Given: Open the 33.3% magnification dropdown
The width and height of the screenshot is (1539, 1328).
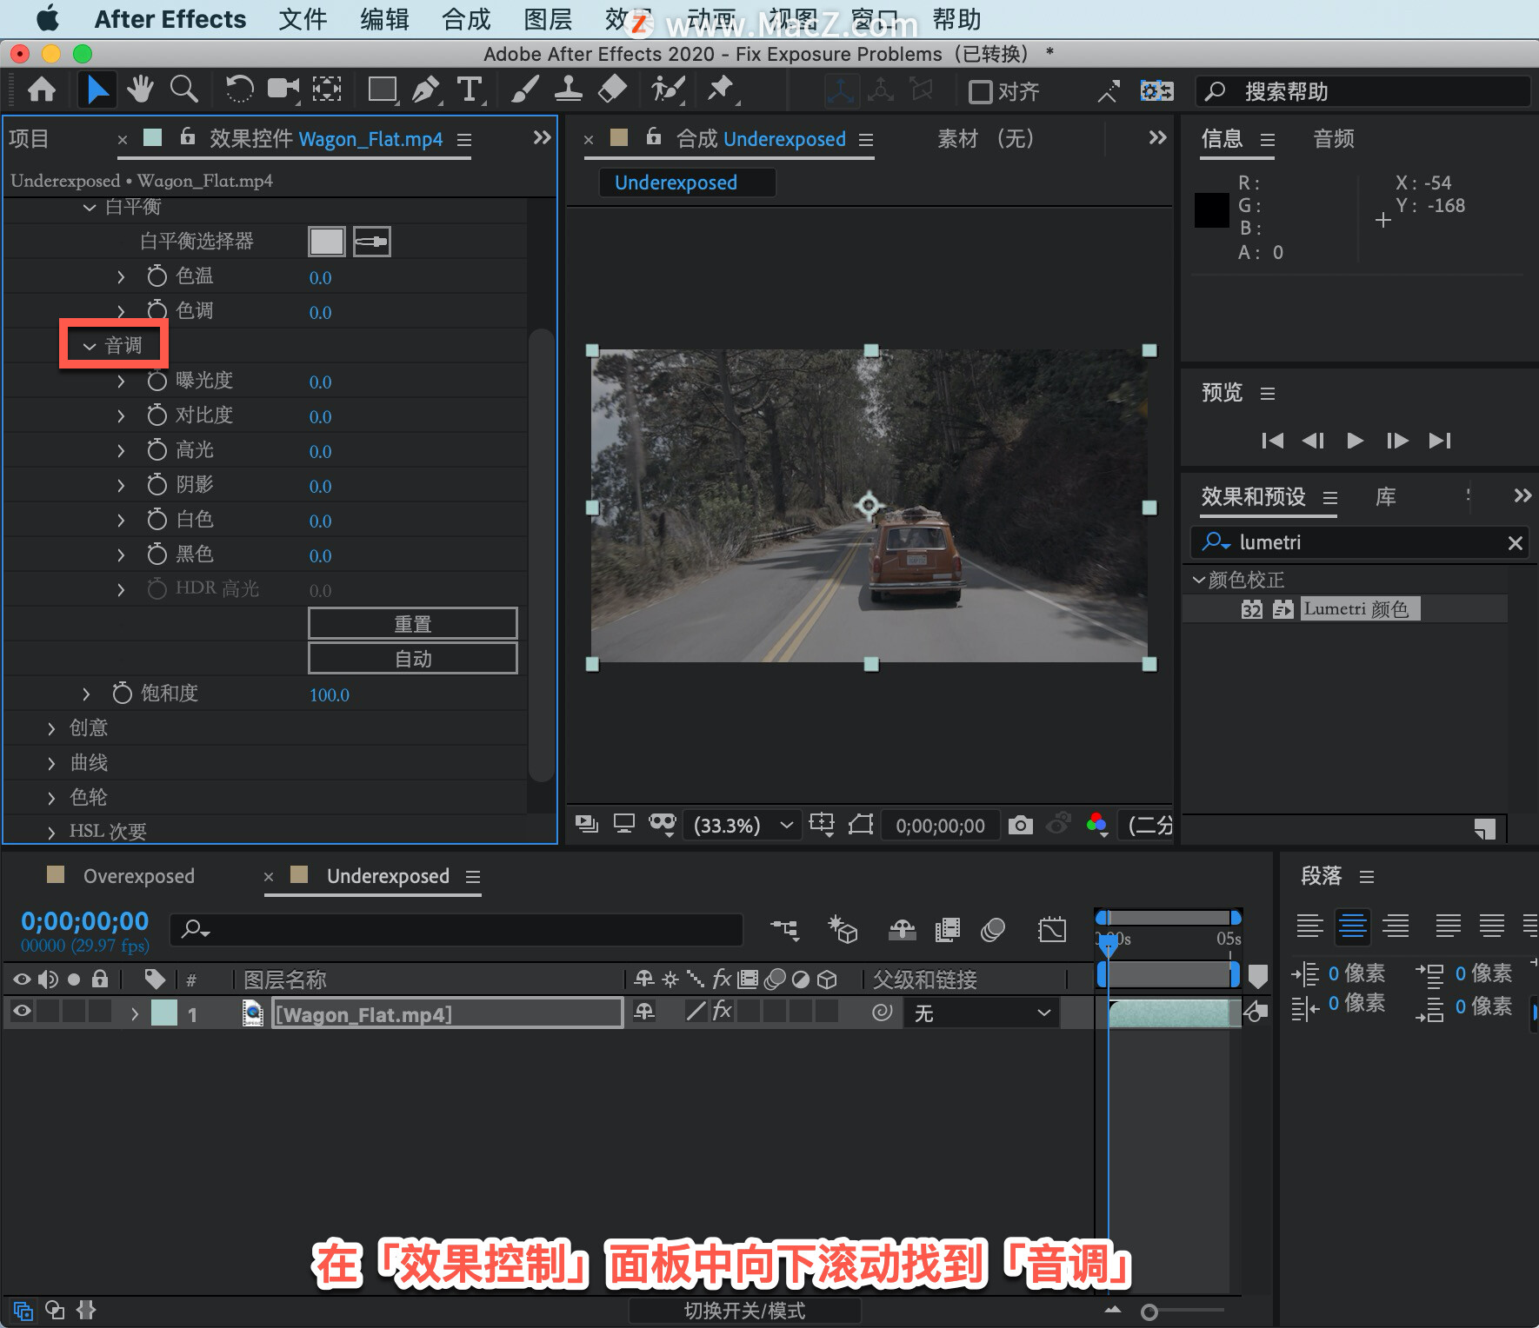Looking at the screenshot, I should (x=743, y=825).
